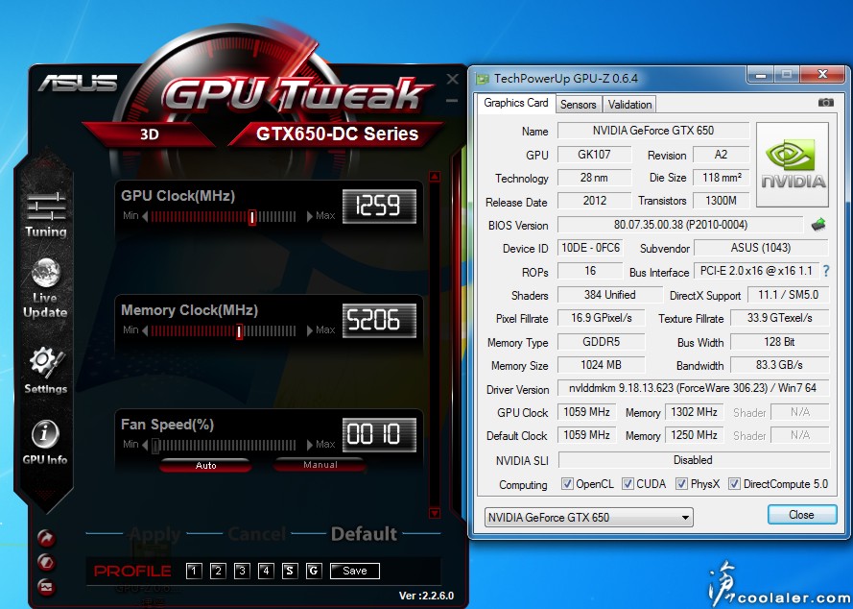Select the Name field NVIDIA GeForce GTX 650
This screenshot has height=609, width=853.
pyautogui.click(x=653, y=131)
